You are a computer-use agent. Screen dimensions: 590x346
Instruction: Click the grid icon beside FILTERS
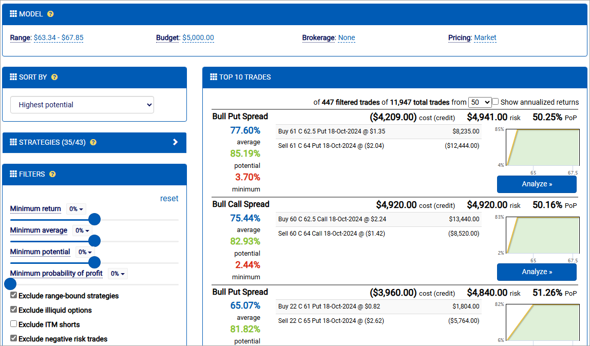[x=13, y=174]
